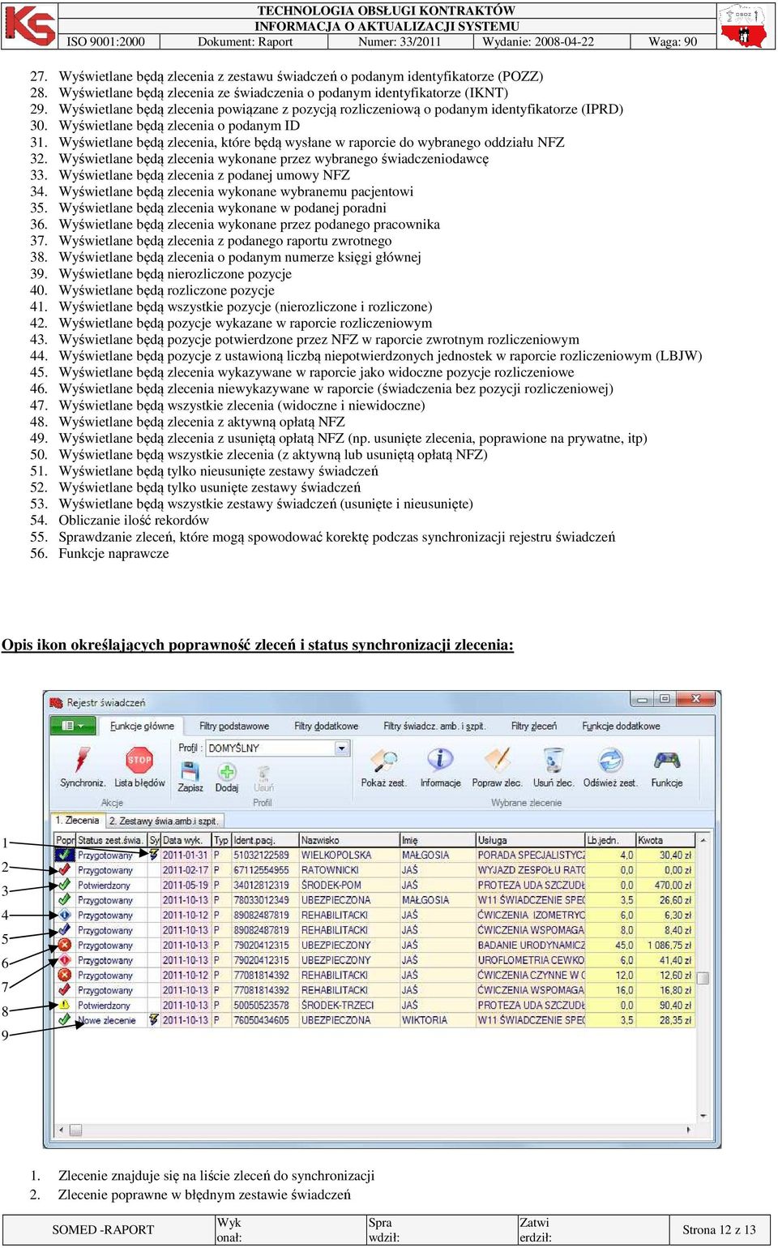Click horizontal scrollbar thumb of grid
The image size is (778, 1248).
[75, 1130]
